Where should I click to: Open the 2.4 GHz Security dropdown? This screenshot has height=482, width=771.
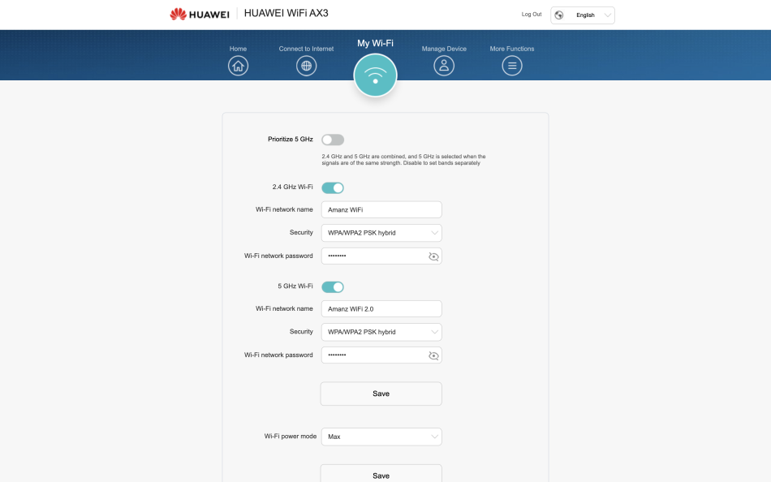pyautogui.click(x=381, y=233)
